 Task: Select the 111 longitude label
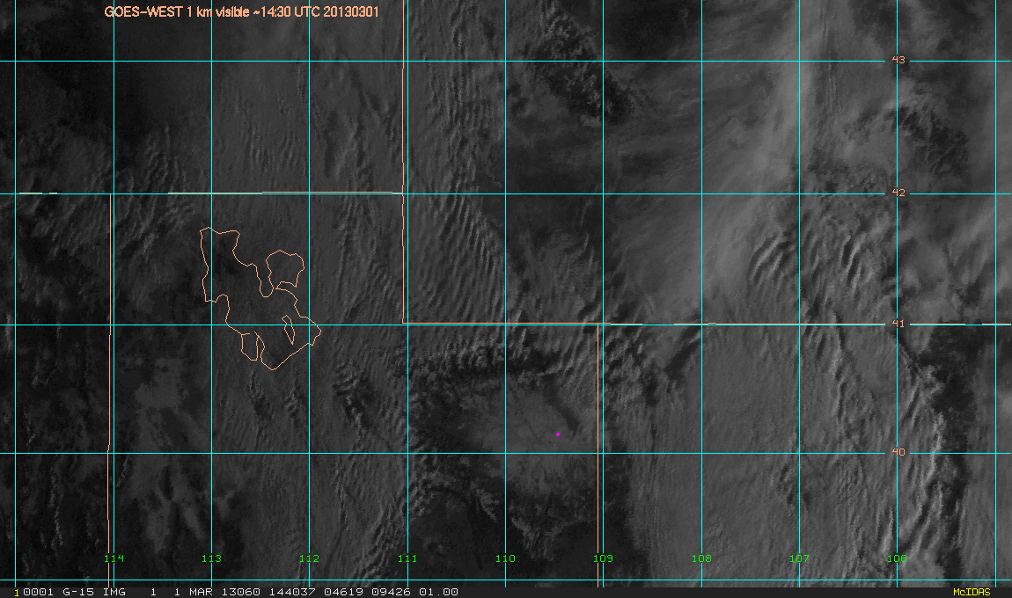(x=407, y=558)
